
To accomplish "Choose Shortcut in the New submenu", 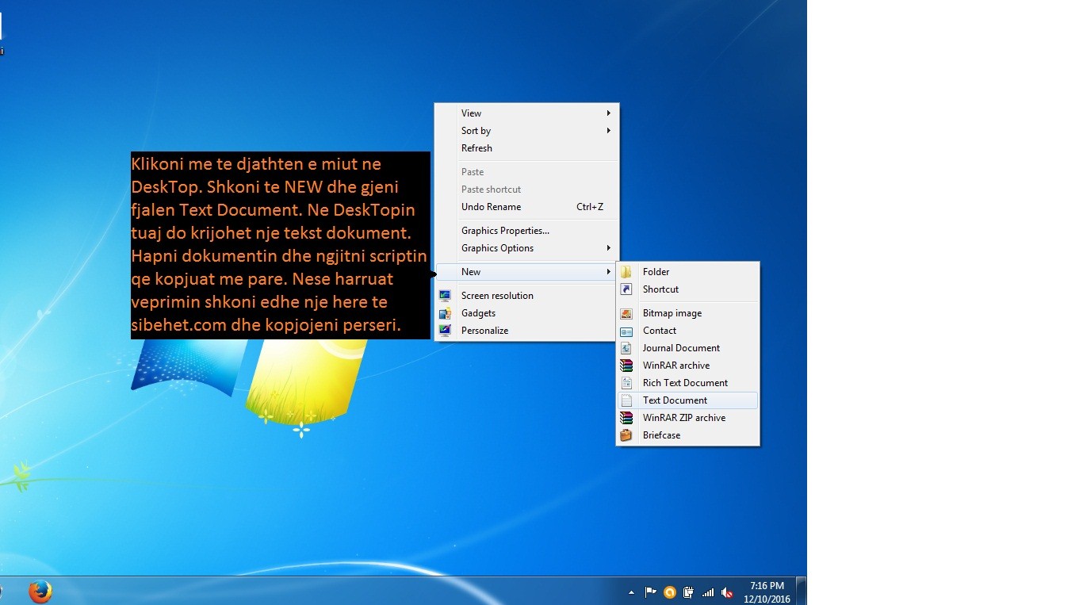I will (687, 289).
